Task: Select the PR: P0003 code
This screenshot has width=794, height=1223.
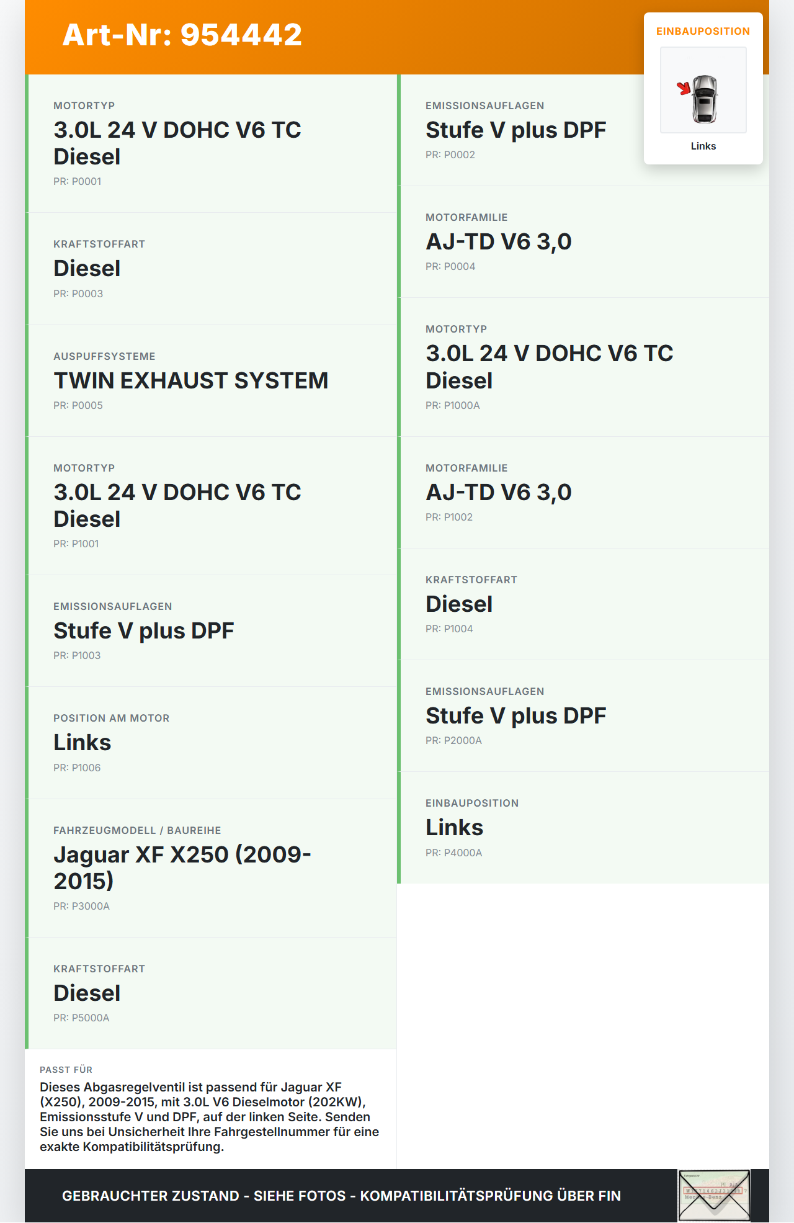Action: pos(78,294)
